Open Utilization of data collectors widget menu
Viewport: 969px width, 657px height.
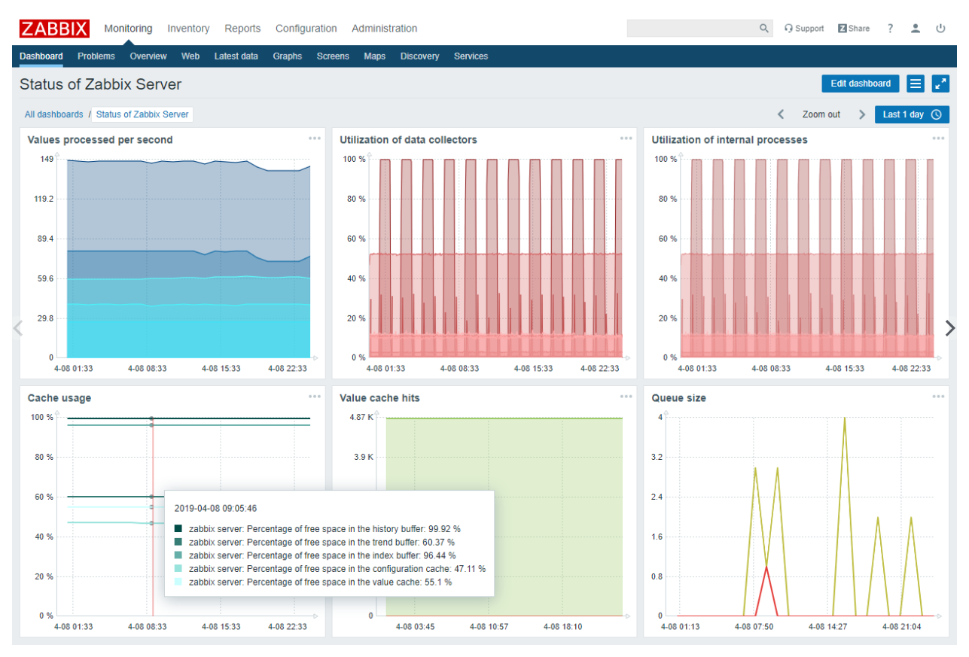pyautogui.click(x=626, y=138)
